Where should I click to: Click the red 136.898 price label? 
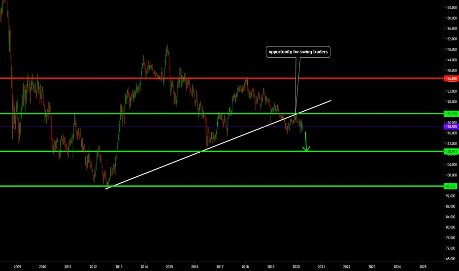point(451,78)
